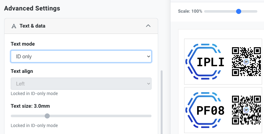The height and width of the screenshot is (134, 264).
Task: Click the Text & data font icon
Action: pyautogui.click(x=14, y=26)
